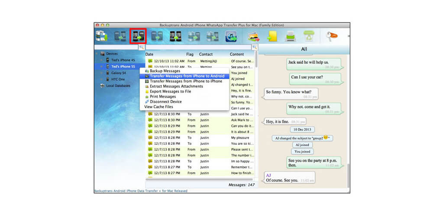Click the 'AJ joined' chat notice

coord(302,145)
